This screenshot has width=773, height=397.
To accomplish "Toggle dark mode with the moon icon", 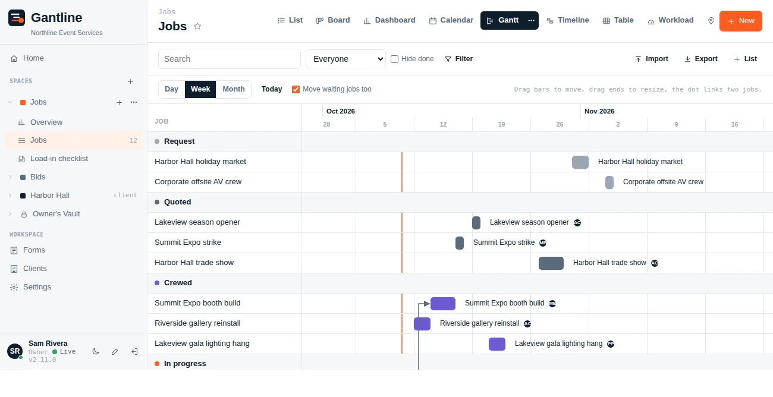I will click(x=96, y=351).
